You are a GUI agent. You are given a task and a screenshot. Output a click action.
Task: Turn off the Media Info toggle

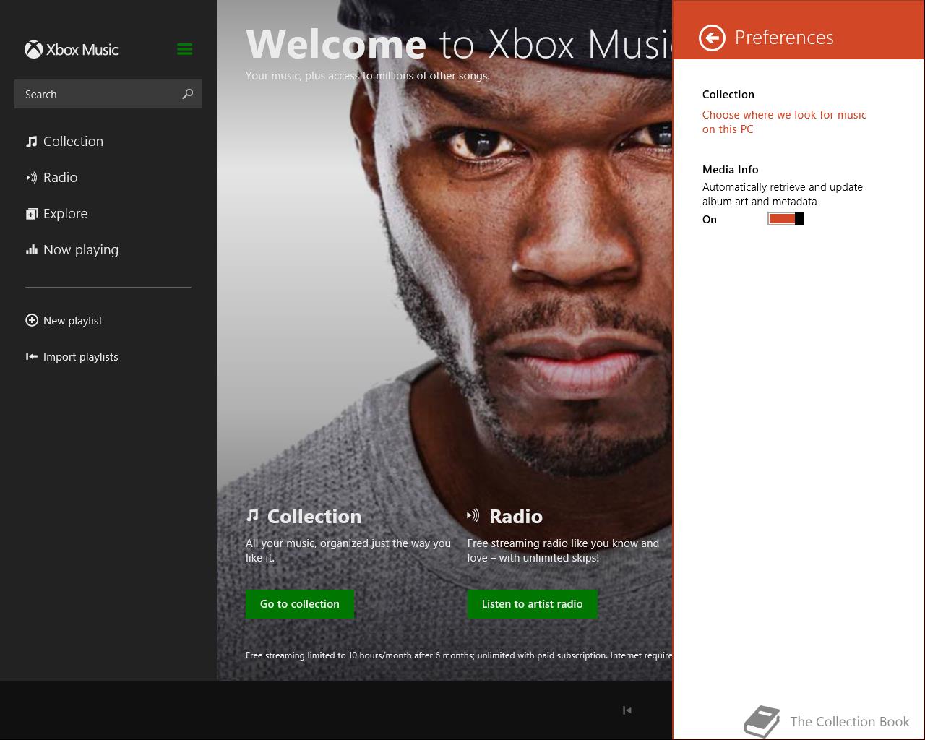tap(786, 219)
